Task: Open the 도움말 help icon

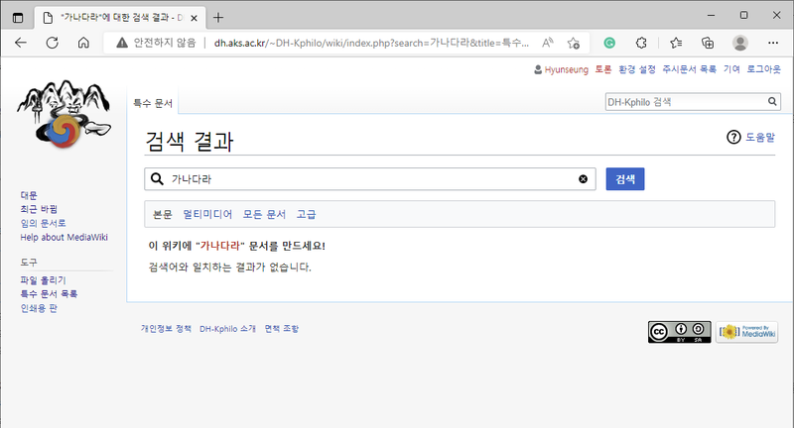Action: tap(733, 137)
